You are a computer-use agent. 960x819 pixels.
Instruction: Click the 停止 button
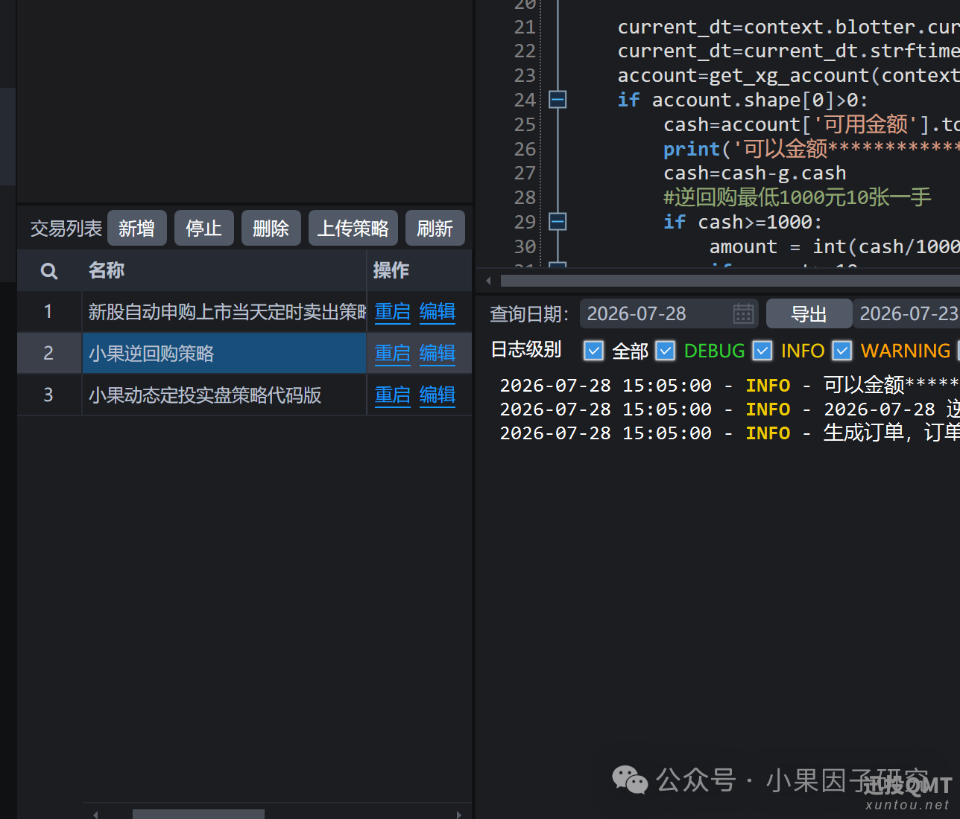pyautogui.click(x=204, y=228)
